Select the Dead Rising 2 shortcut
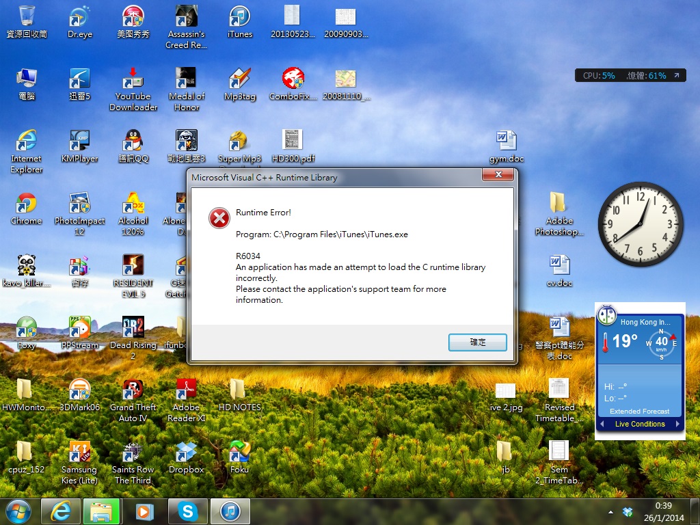700x525 pixels. click(133, 338)
